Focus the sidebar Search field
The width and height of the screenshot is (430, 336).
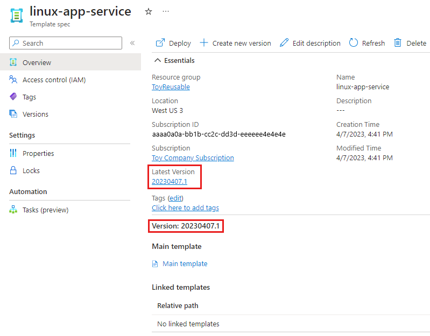pos(66,43)
